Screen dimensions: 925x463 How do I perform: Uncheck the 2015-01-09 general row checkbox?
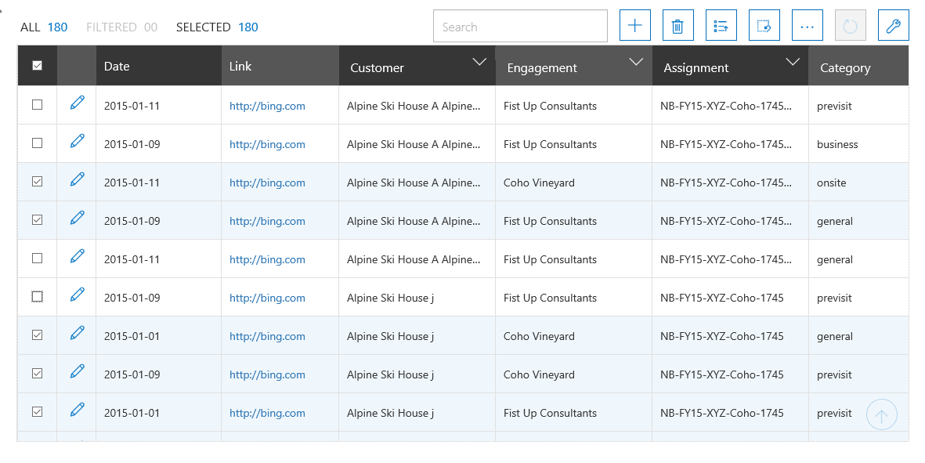(37, 220)
